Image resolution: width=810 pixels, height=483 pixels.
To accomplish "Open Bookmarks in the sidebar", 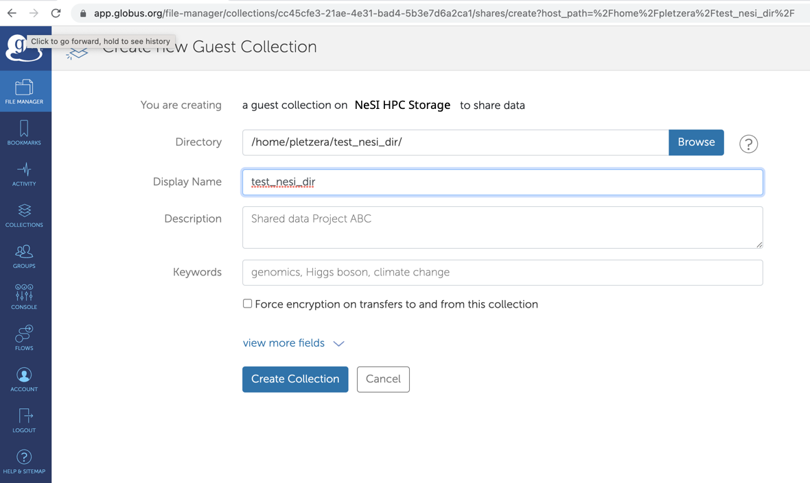I will (x=25, y=133).
